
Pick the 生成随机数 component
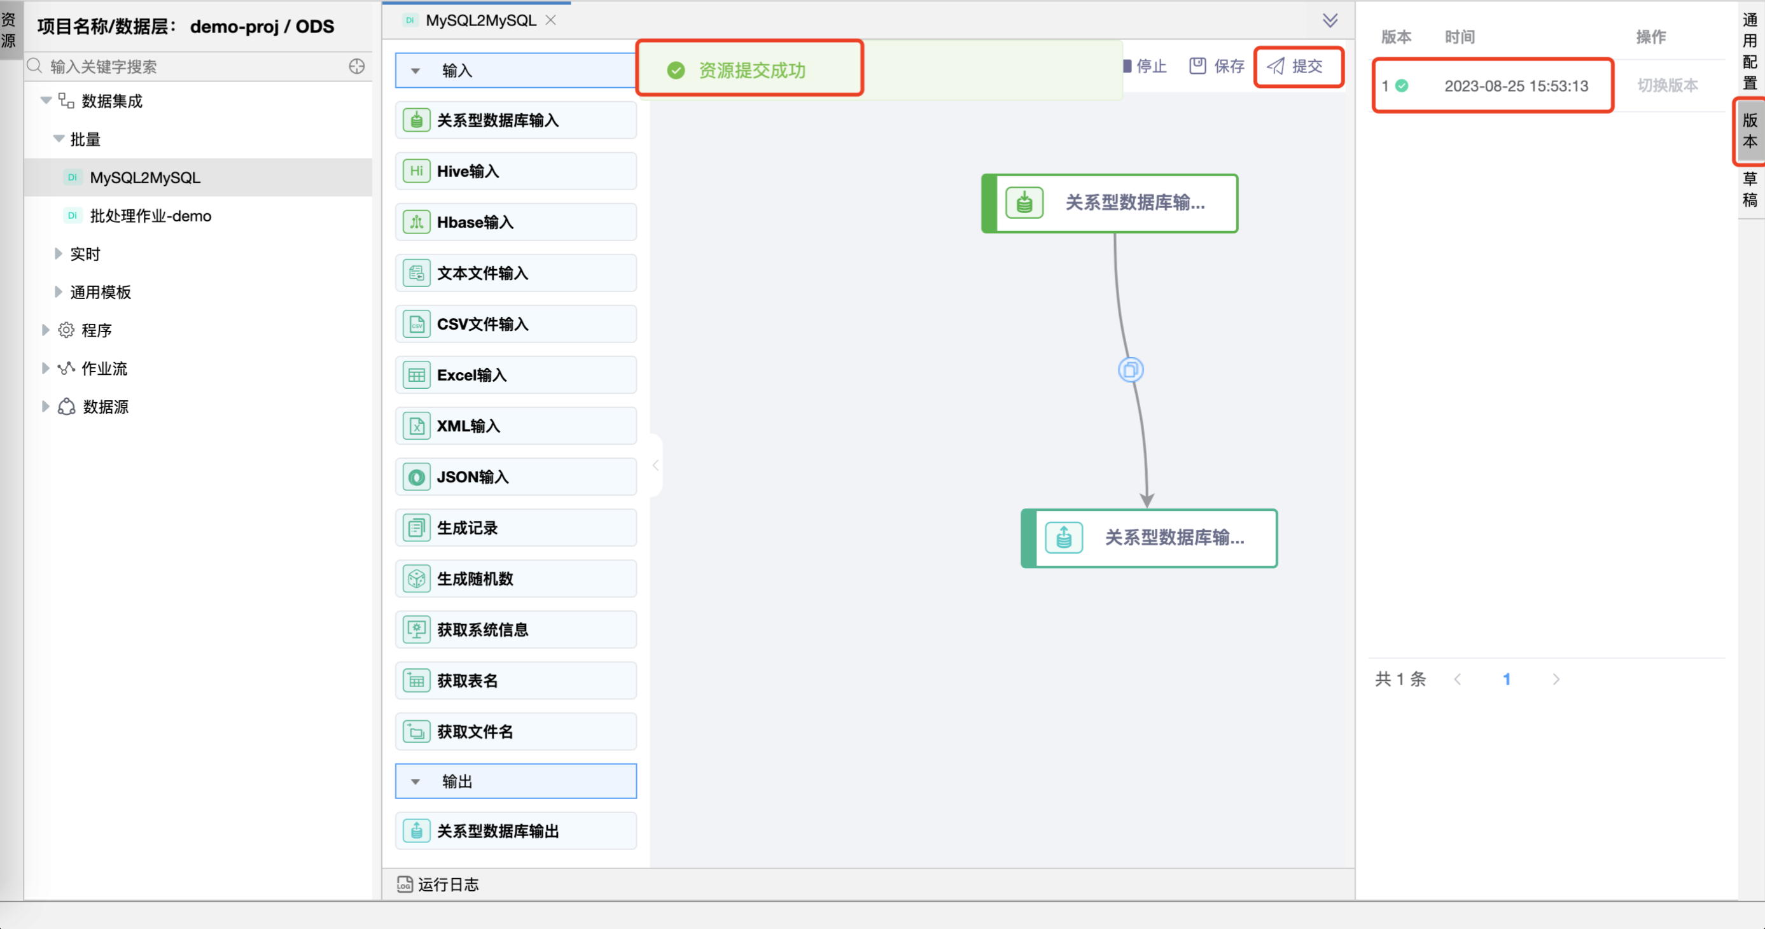pyautogui.click(x=515, y=578)
